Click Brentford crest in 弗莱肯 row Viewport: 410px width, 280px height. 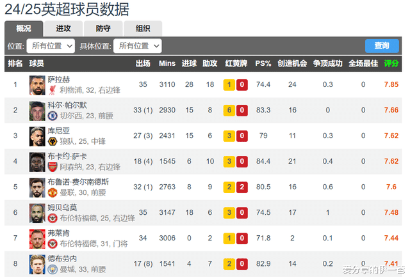coord(53,244)
